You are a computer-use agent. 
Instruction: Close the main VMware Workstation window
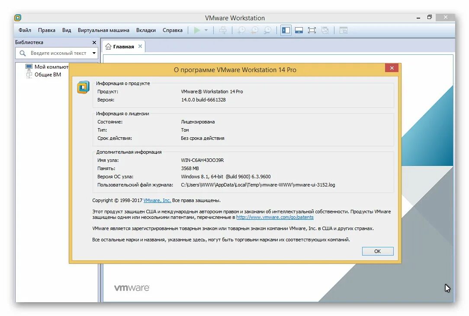click(x=445, y=17)
